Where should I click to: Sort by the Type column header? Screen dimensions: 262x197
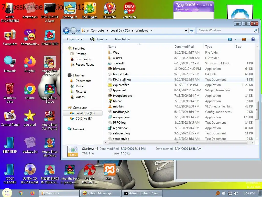219,47
